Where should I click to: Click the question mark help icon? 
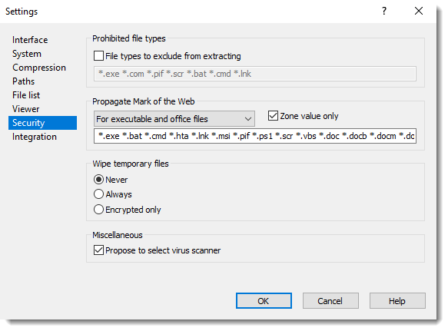pos(384,12)
